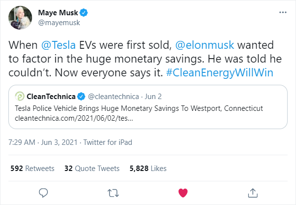Screen dimensions: 296x205
Task: Click the 7:29 AM Jun 3, 2021 timestamp
Action: [43, 142]
